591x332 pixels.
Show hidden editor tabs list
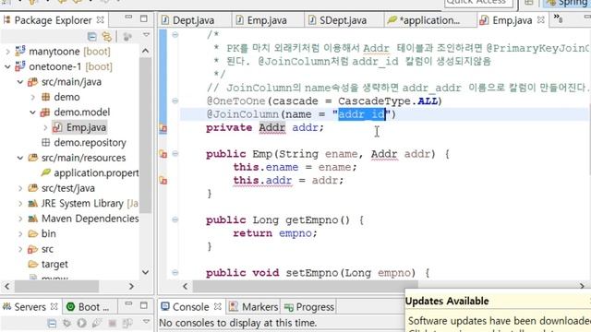(558, 18)
